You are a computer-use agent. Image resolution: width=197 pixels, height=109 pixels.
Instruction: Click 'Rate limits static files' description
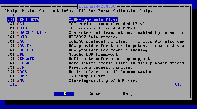tap(126, 63)
